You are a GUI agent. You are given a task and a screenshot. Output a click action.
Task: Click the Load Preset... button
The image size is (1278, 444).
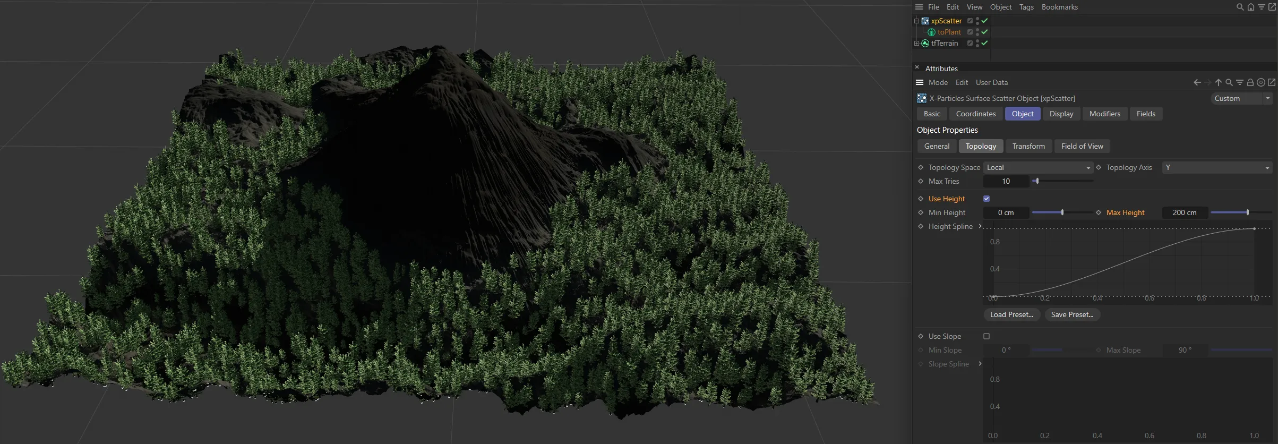click(x=1011, y=314)
